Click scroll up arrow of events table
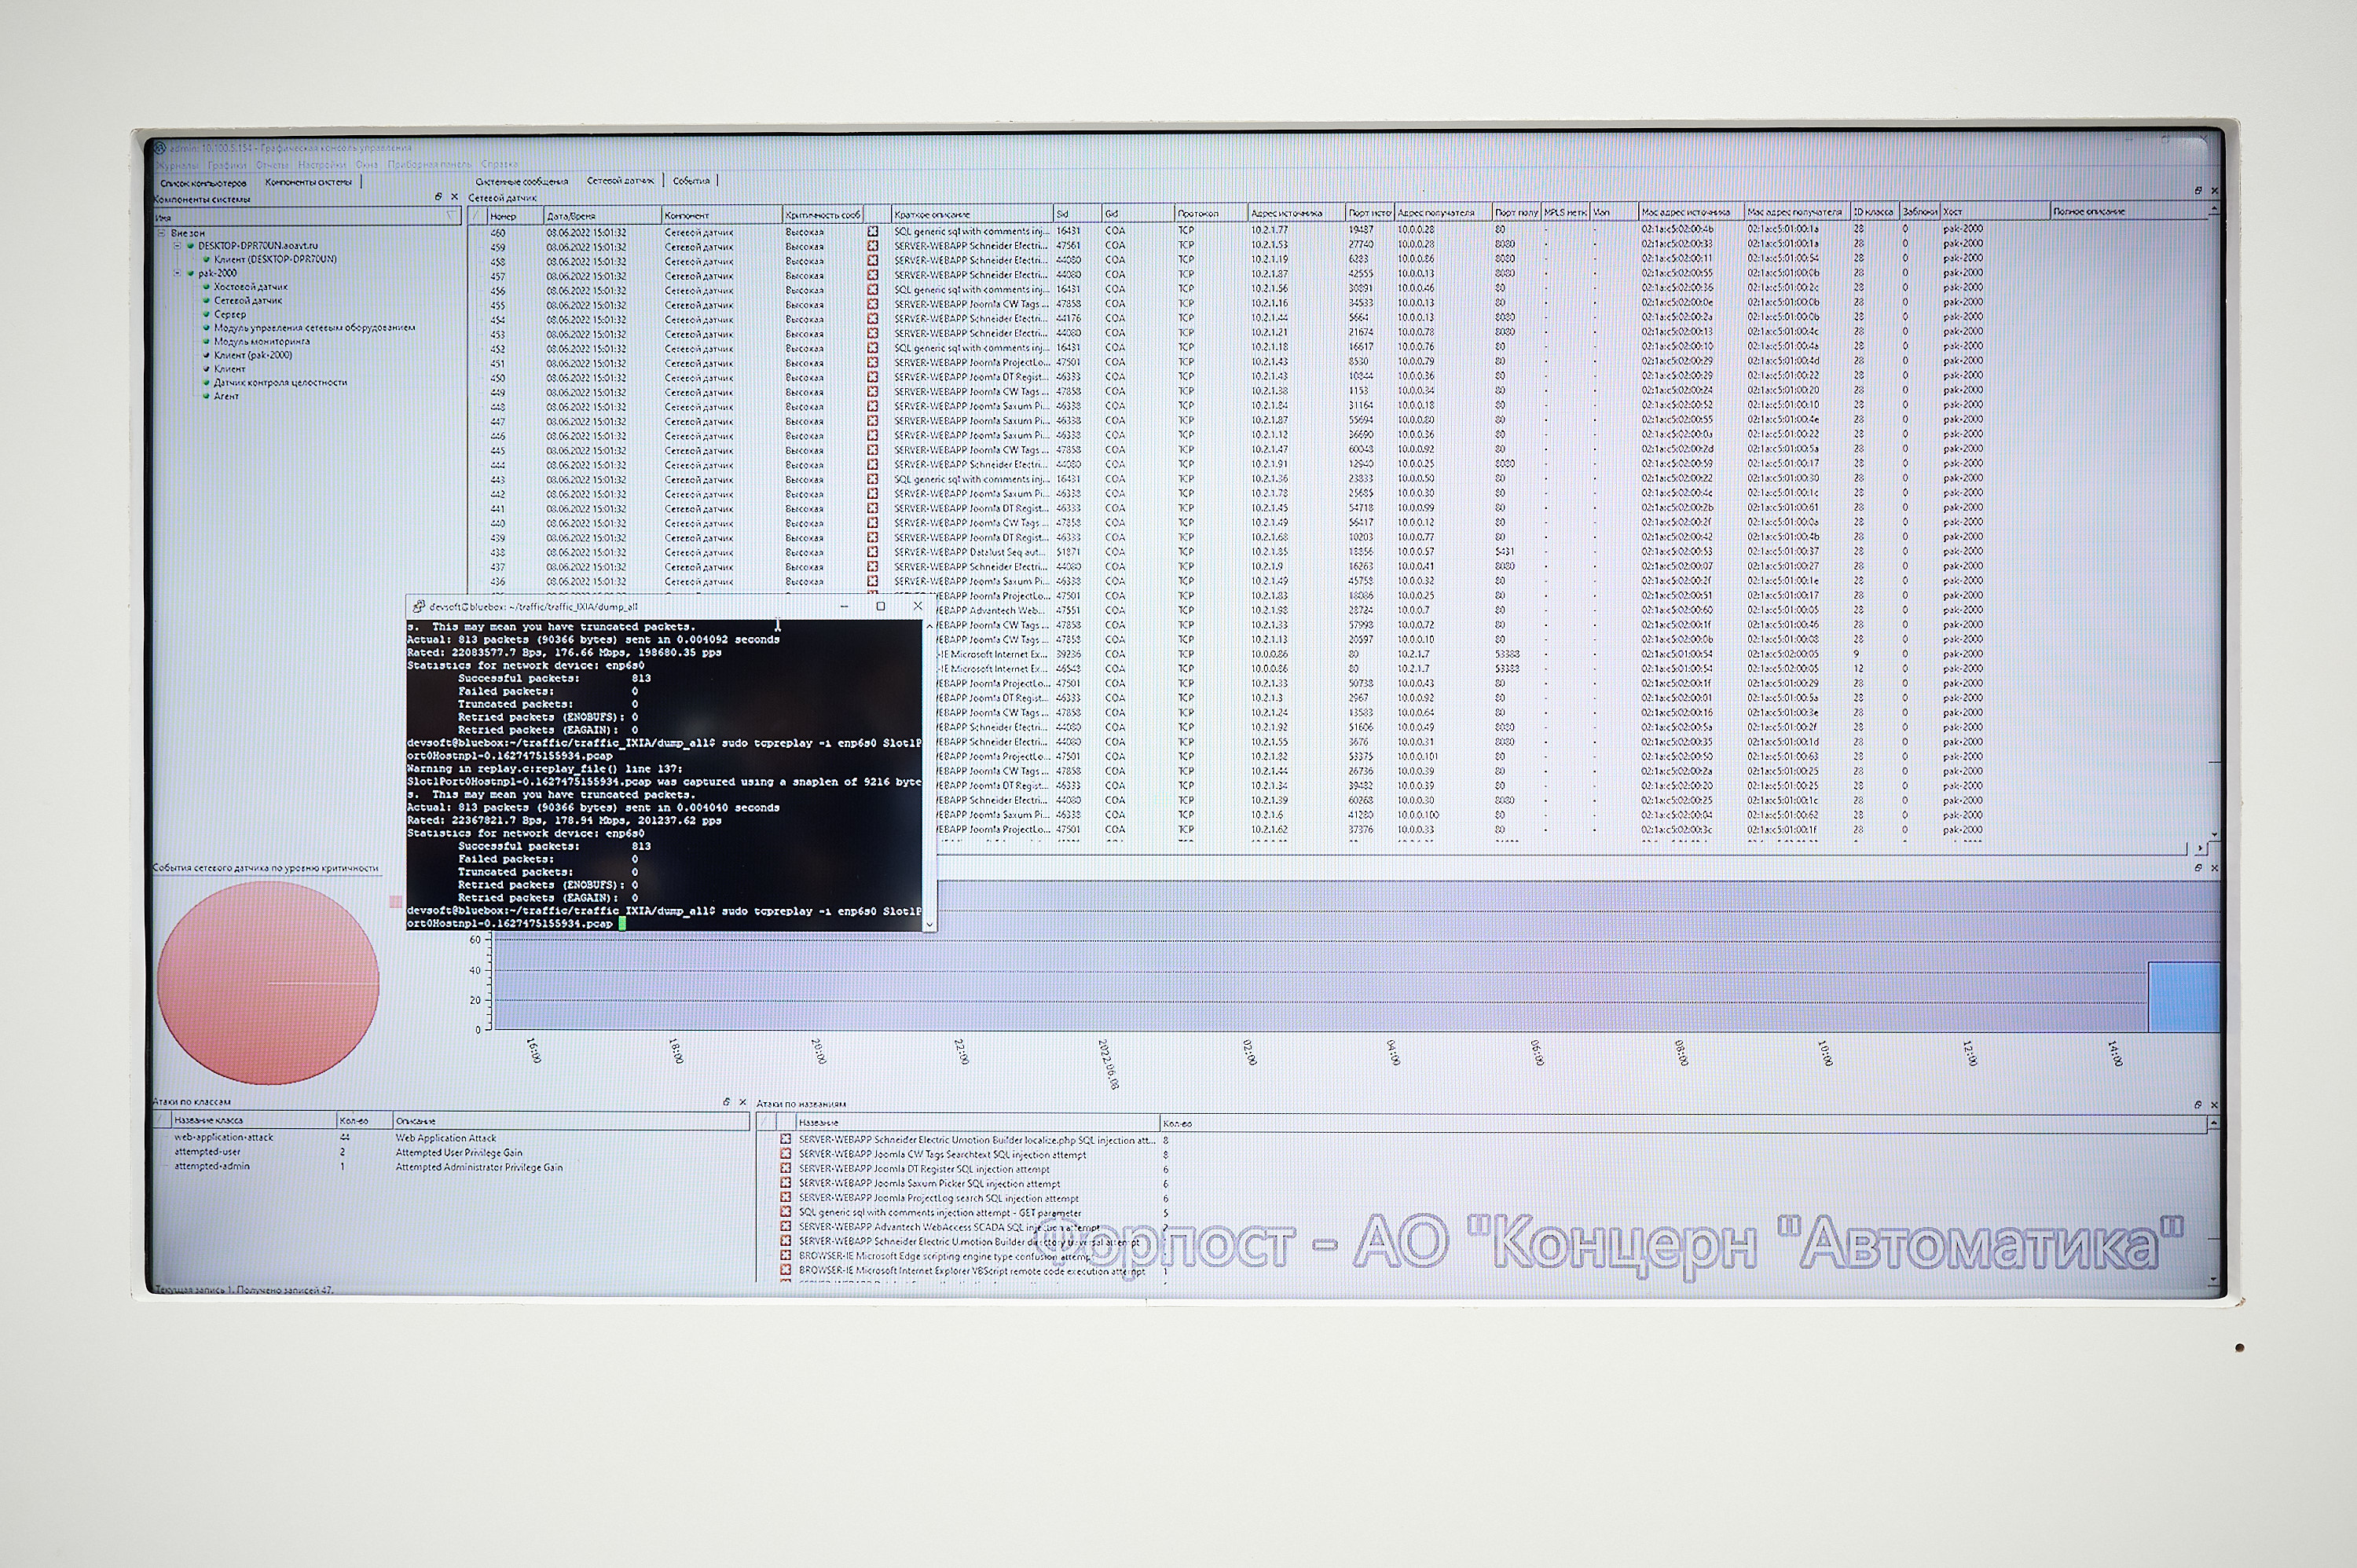This screenshot has width=2357, height=1568. (2214, 209)
